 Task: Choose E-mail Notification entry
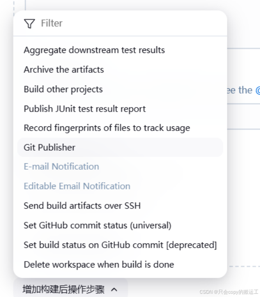coord(120,166)
